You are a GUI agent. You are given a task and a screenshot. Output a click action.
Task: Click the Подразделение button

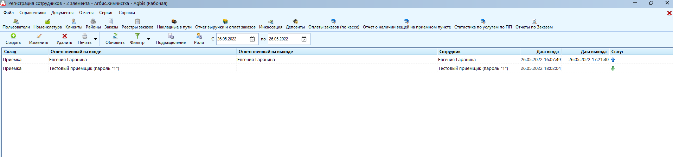171,39
